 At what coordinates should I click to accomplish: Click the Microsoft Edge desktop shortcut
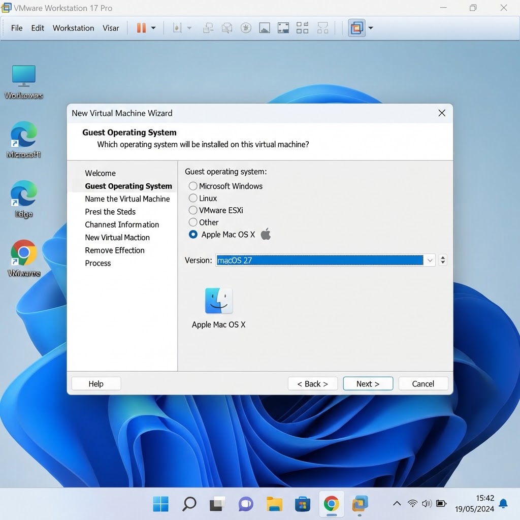[x=23, y=134]
